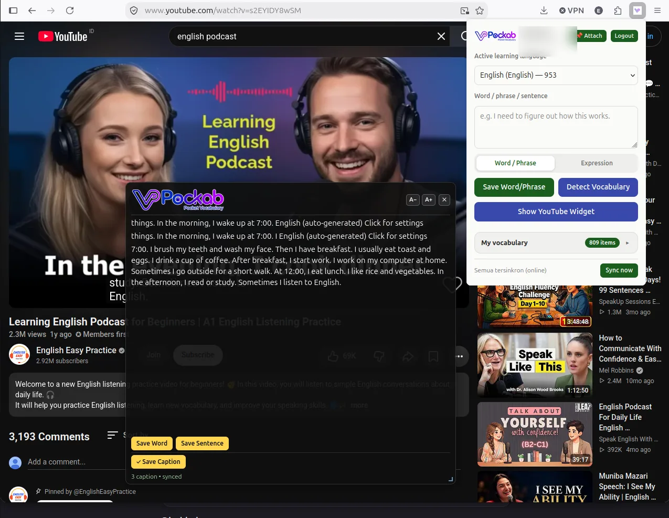Click the browser back arrow

pyautogui.click(x=32, y=10)
